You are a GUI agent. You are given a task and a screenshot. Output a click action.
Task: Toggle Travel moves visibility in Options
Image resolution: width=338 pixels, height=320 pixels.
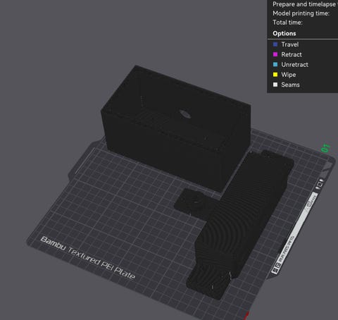pos(286,44)
